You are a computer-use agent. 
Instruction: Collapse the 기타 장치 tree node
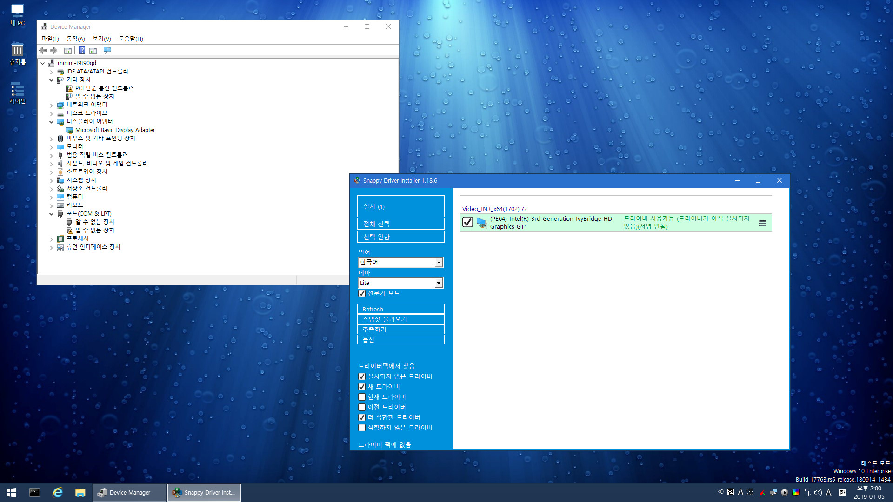point(52,80)
